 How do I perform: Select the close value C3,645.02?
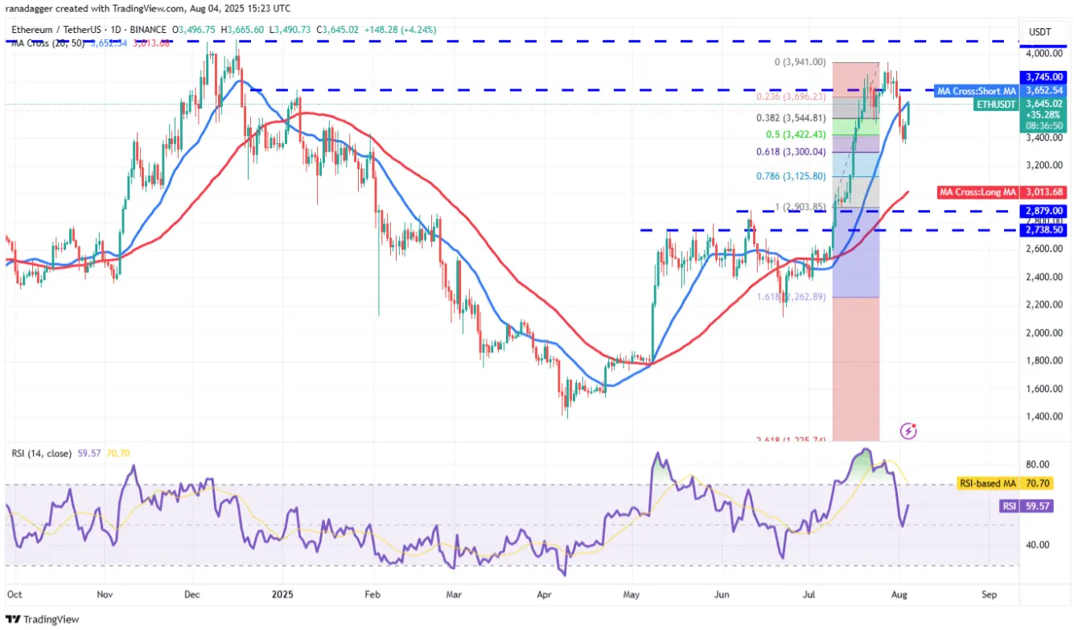pyautogui.click(x=338, y=30)
